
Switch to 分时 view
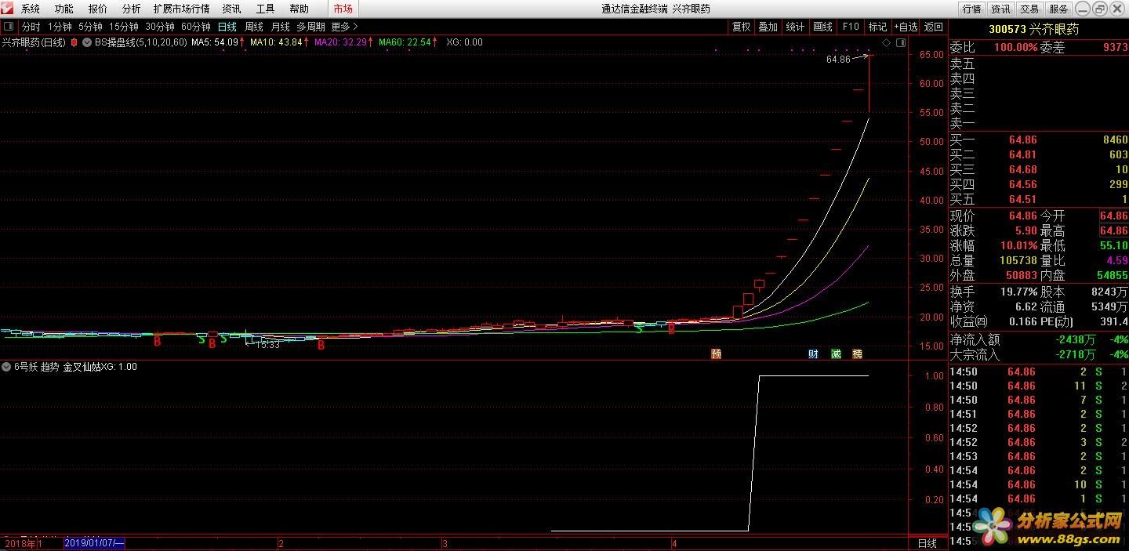point(31,27)
